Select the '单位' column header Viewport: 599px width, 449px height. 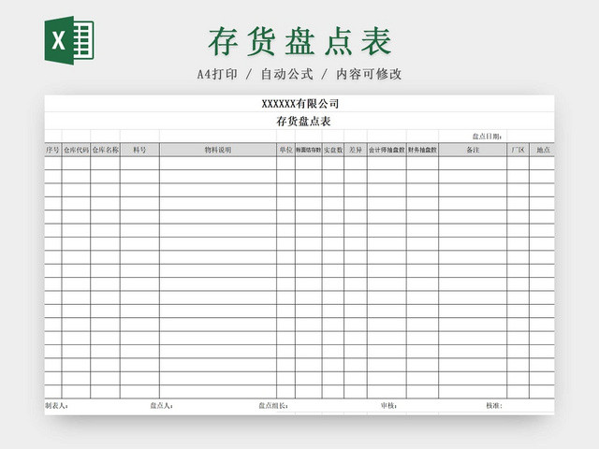[285, 150]
